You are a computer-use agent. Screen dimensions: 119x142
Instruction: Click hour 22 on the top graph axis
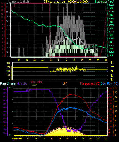98,60
